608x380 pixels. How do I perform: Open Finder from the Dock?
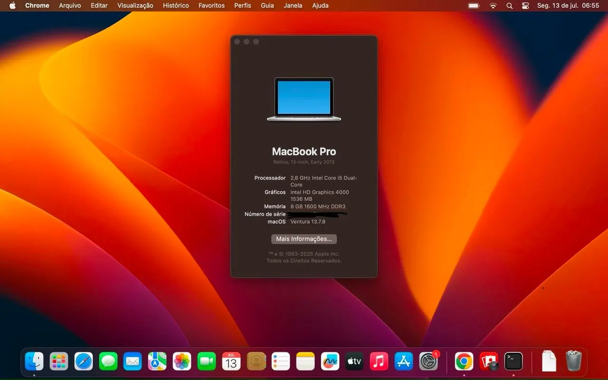coord(34,361)
